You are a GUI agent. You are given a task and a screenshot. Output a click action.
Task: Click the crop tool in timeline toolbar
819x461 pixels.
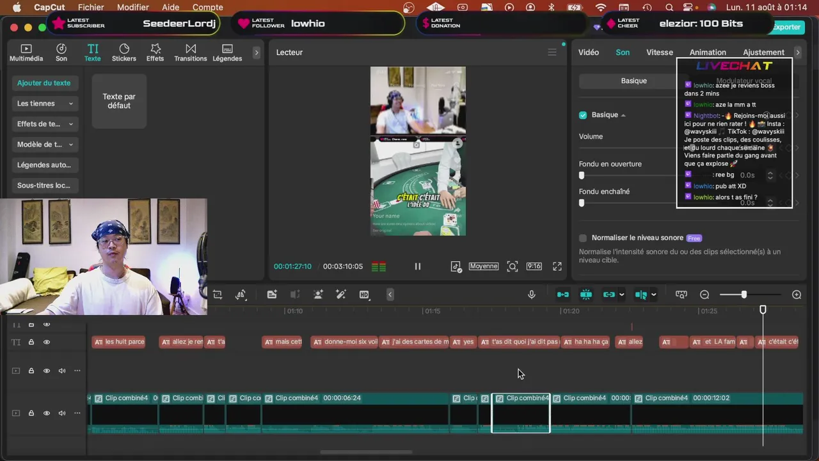[x=218, y=295]
